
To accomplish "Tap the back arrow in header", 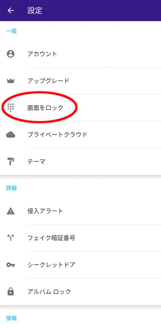I will coord(11,11).
